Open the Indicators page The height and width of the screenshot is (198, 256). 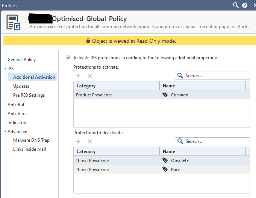click(x=17, y=123)
